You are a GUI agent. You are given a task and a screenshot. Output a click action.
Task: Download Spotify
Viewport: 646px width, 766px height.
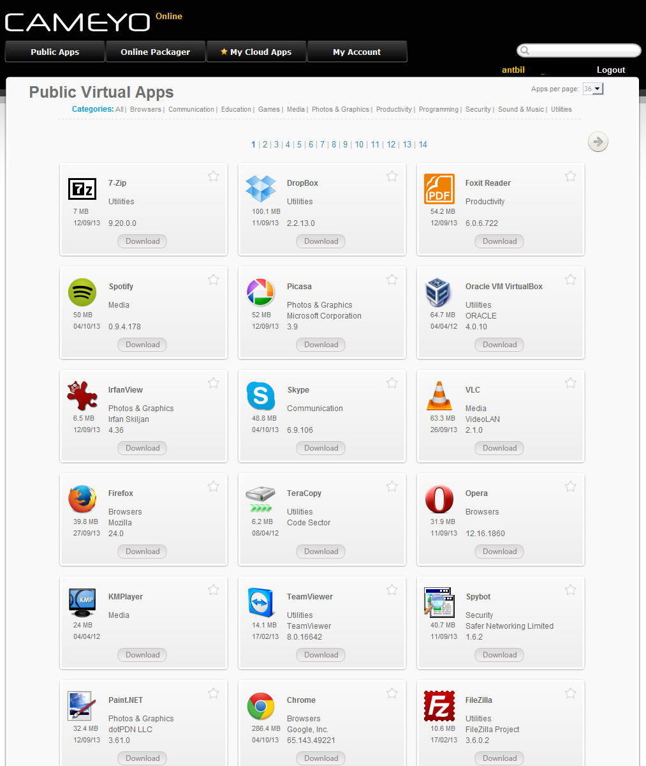(x=142, y=345)
